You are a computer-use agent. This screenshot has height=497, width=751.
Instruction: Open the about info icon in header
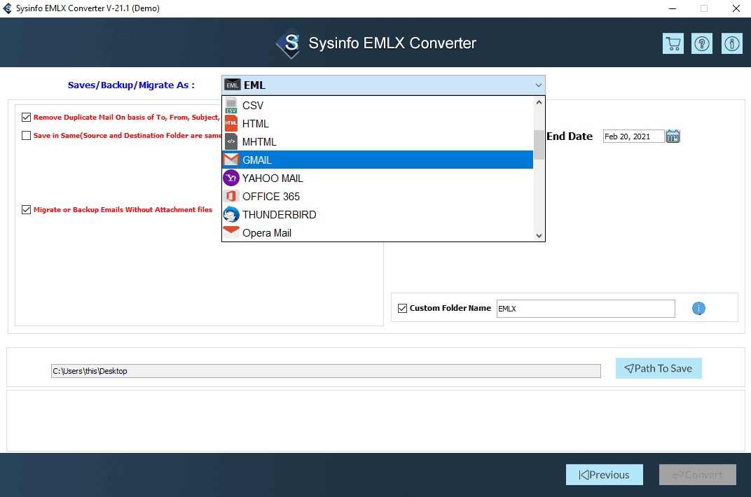[732, 43]
